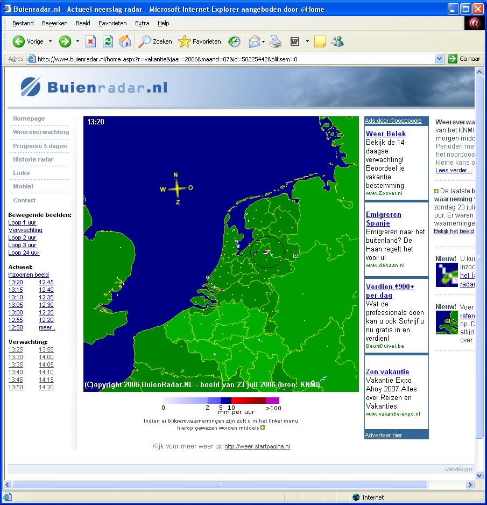Open the meer.. times link
487x505 pixels.
coord(47,327)
